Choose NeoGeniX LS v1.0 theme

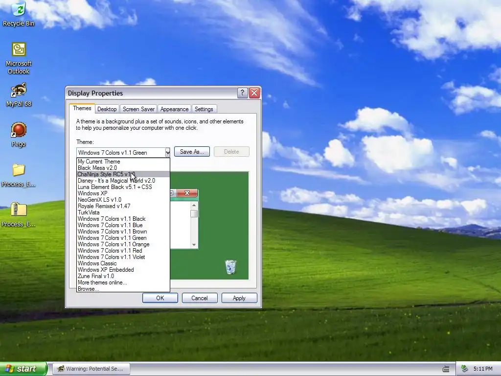tap(123, 200)
